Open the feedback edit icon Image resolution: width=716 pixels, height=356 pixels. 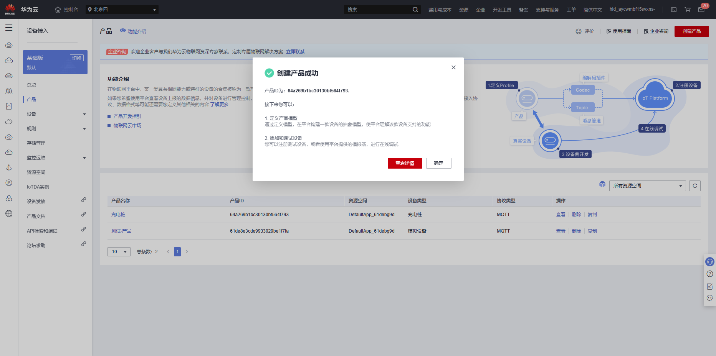710,286
